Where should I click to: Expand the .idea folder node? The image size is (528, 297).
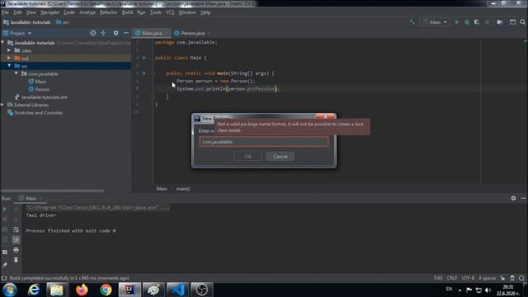(x=9, y=50)
